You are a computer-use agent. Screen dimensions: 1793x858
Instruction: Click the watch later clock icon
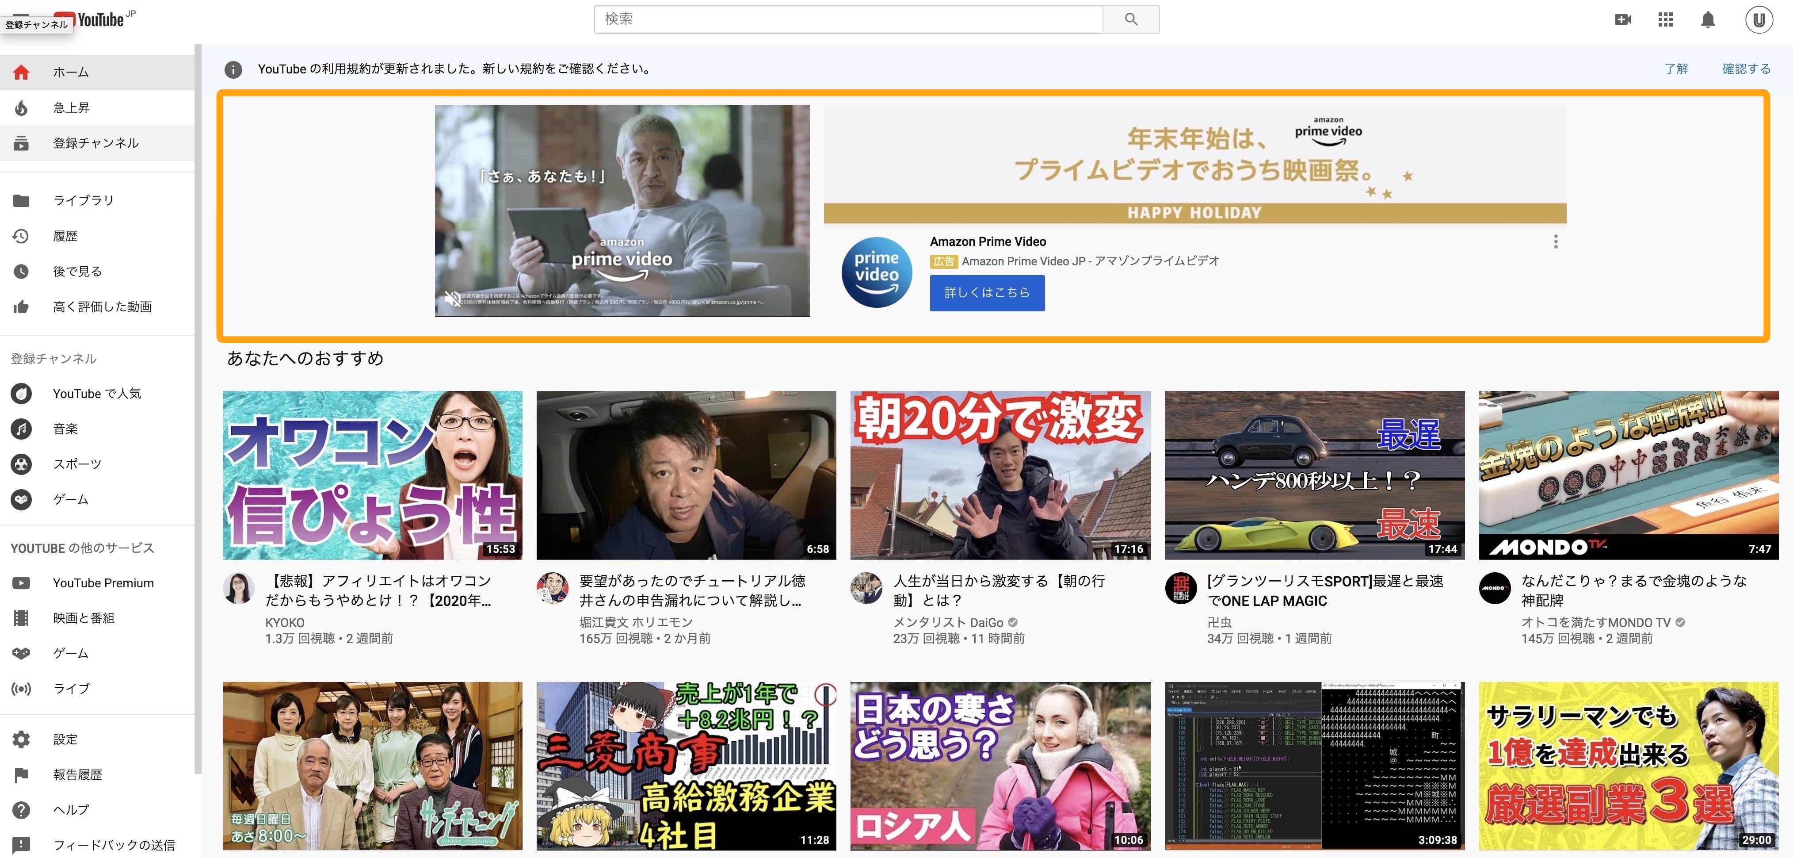click(x=22, y=272)
